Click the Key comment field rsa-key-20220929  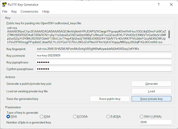click(x=104, y=56)
